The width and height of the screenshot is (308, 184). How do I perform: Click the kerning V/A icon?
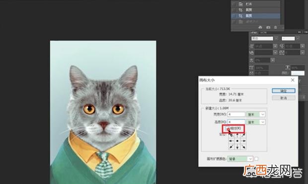[252, 53]
